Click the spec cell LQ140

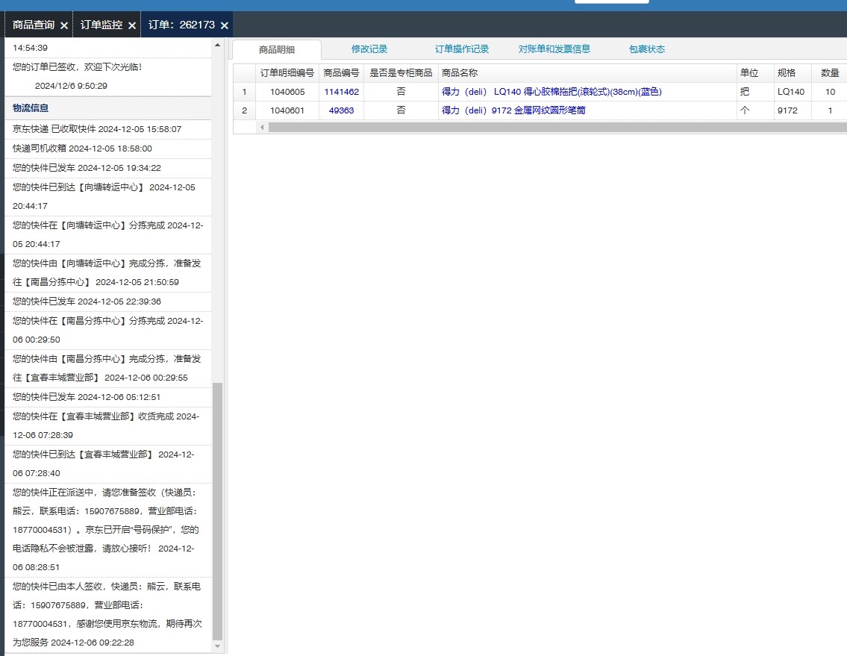coord(792,92)
